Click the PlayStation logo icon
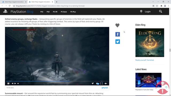 [x=5, y=11]
